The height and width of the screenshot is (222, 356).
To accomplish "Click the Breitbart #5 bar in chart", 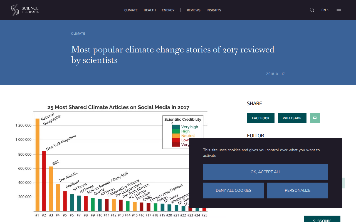I will point(65,201).
